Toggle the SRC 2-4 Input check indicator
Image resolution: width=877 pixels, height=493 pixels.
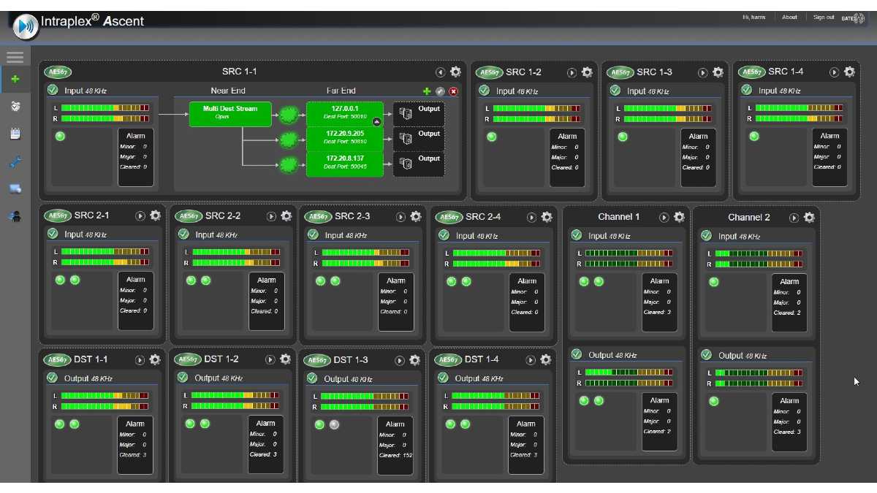444,234
